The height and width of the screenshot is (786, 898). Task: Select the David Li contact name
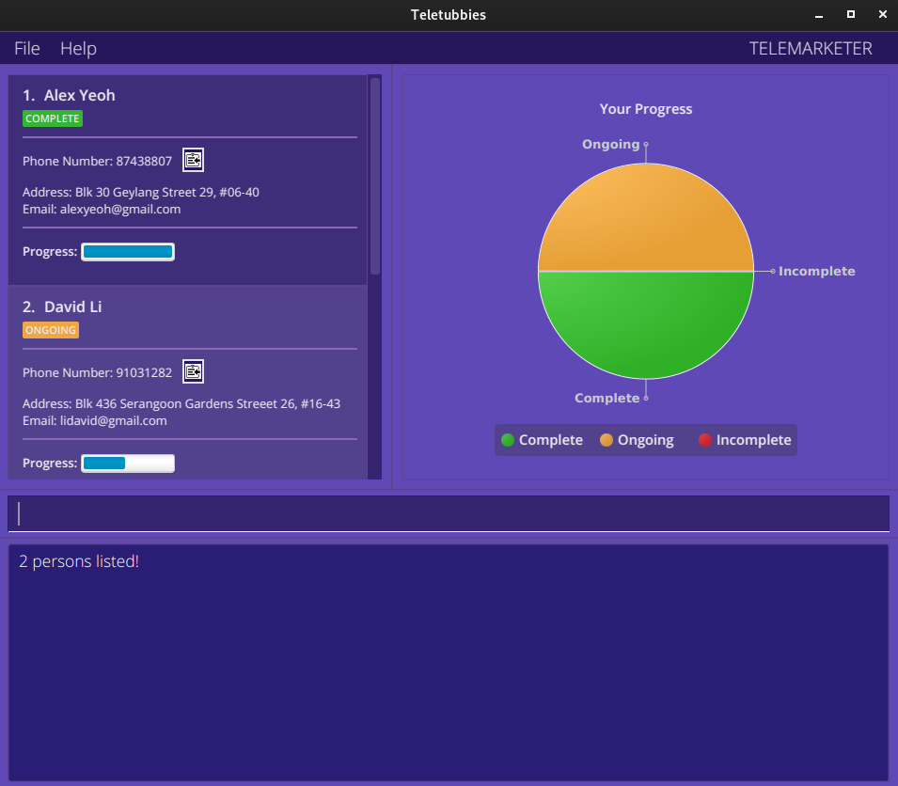[x=72, y=307]
